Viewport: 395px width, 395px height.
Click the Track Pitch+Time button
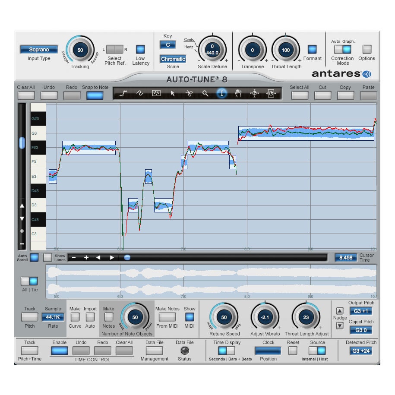point(29,351)
